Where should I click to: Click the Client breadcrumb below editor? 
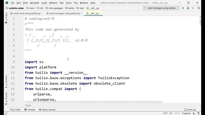pyautogui.click(x=28, y=105)
